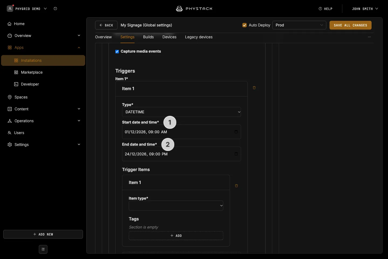Click the Start date and time field
Image resolution: width=388 pixels, height=259 pixels.
point(182,132)
